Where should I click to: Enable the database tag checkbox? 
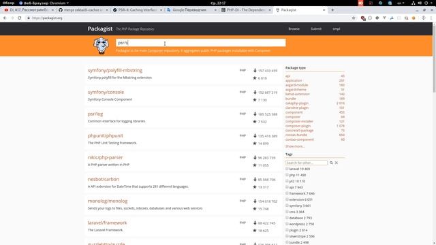pos(287,218)
